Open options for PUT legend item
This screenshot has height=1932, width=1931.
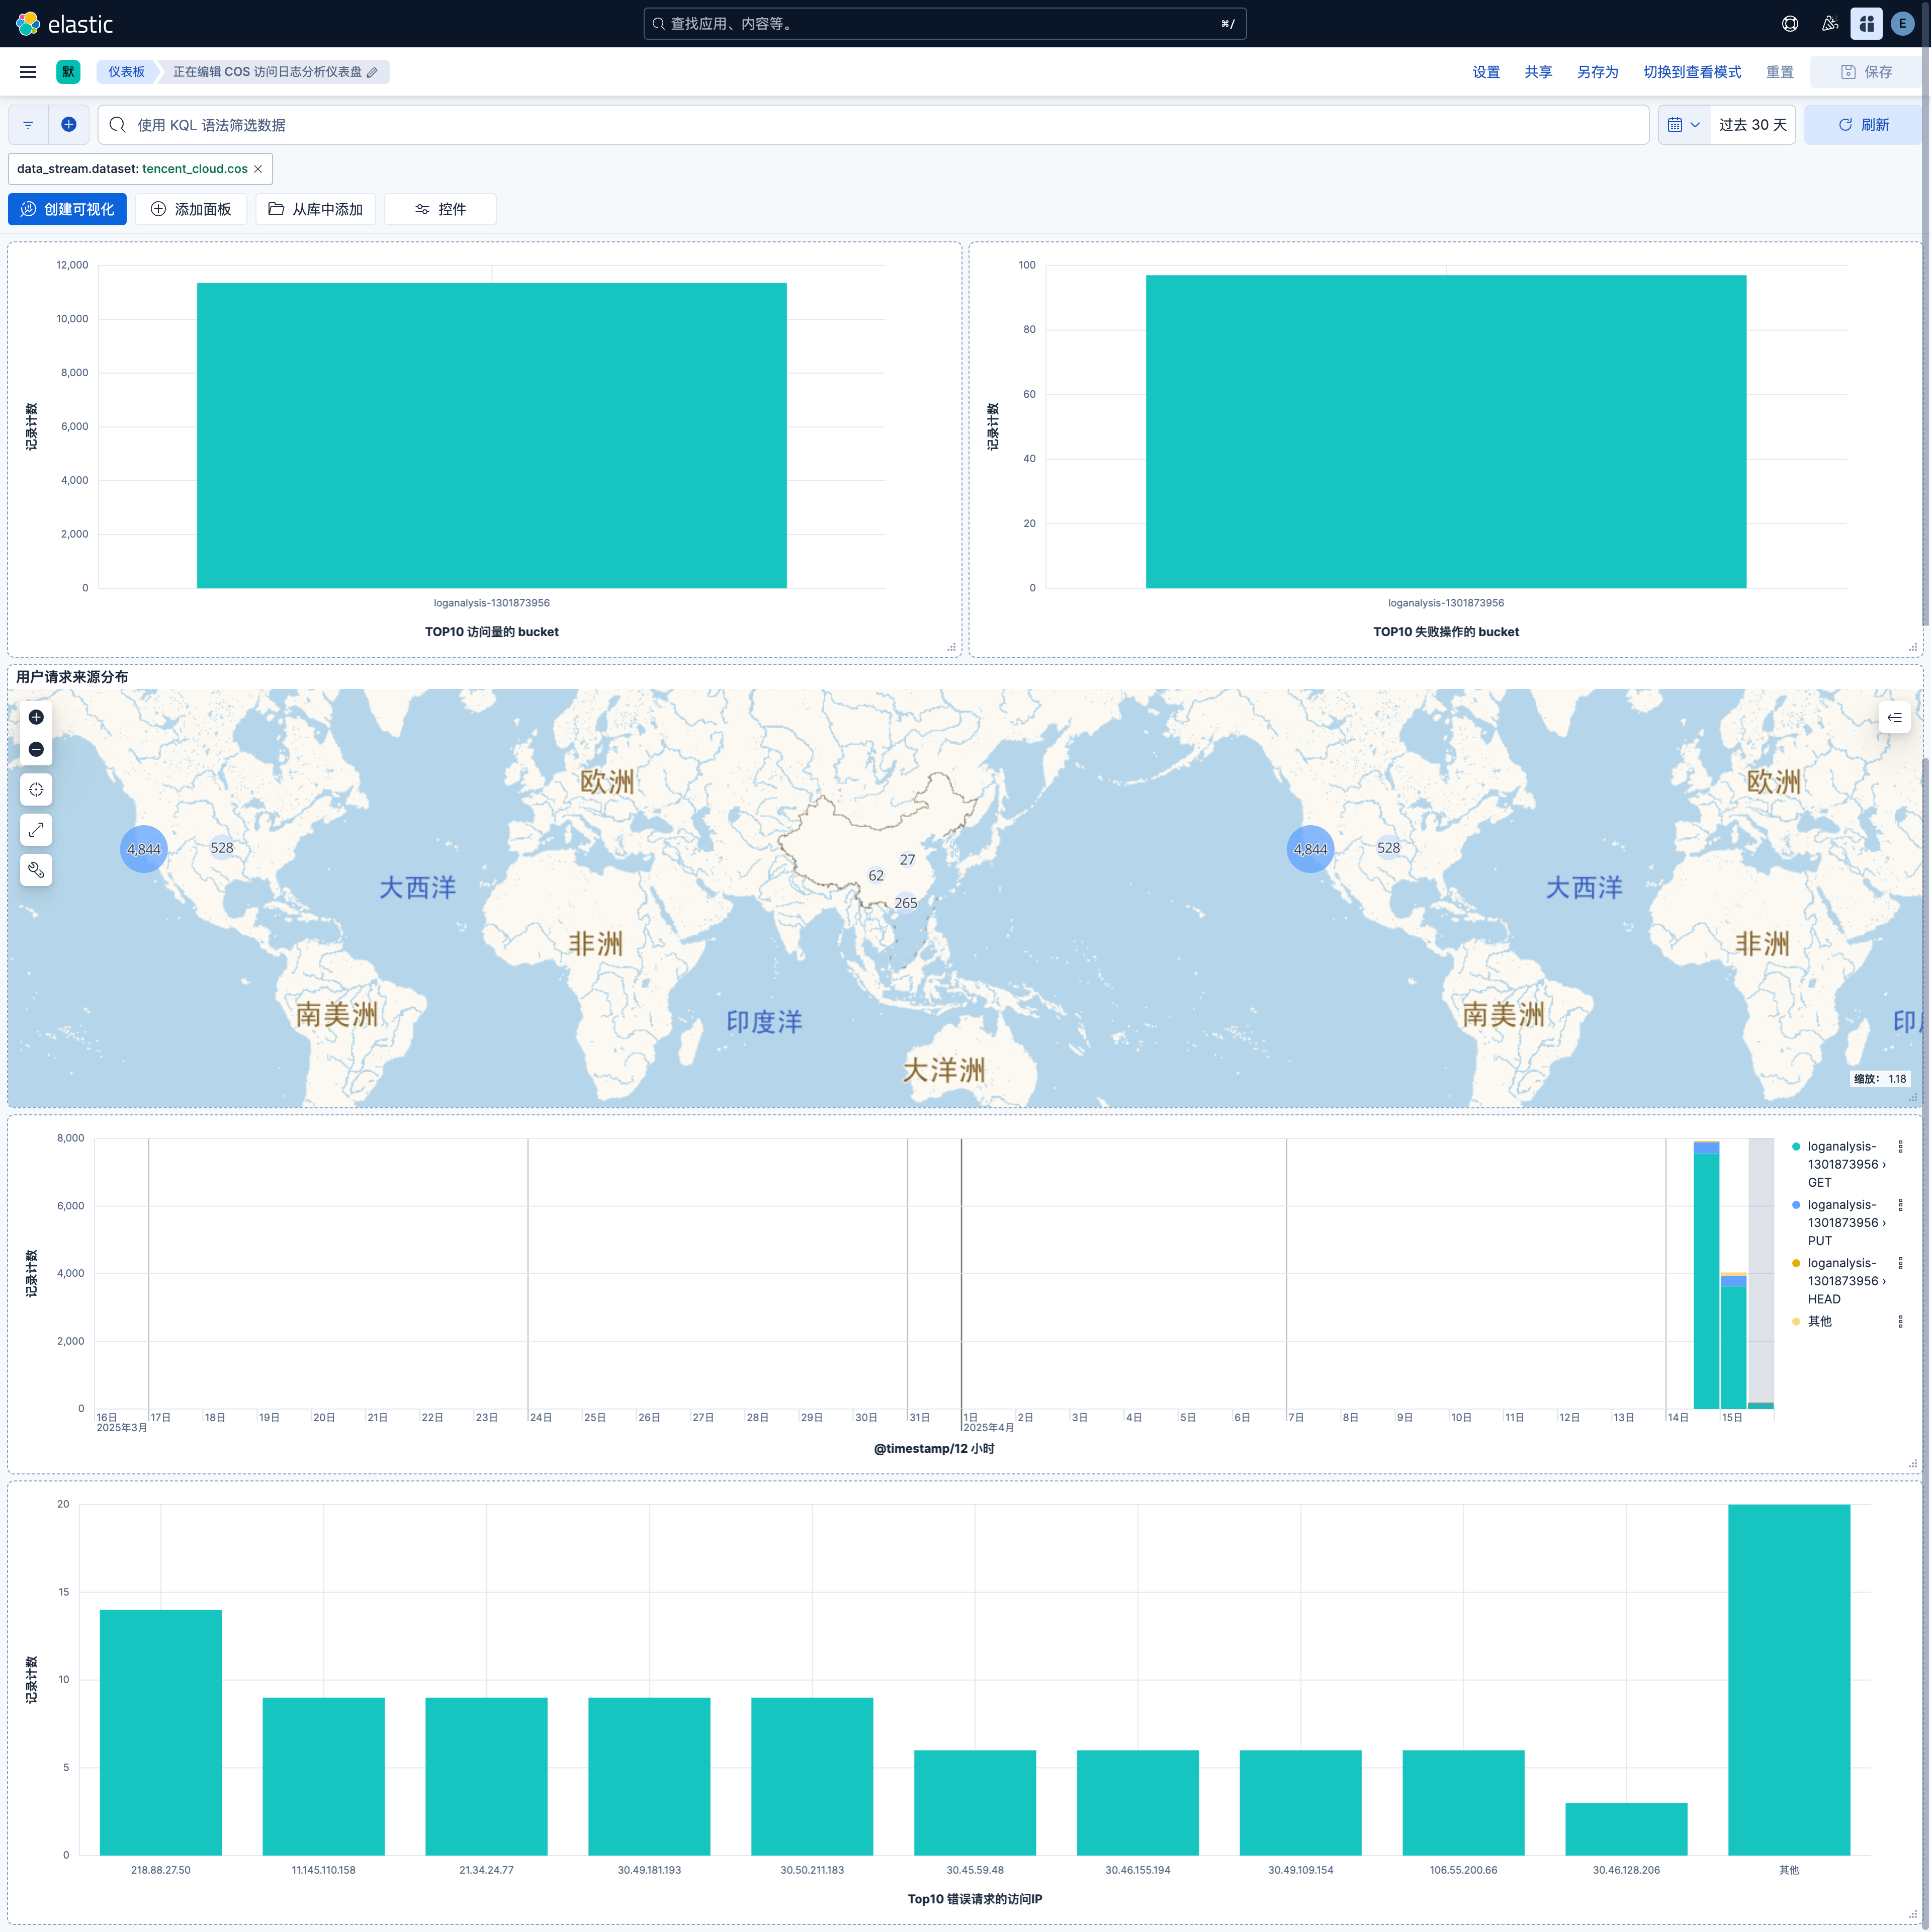click(x=1900, y=1205)
